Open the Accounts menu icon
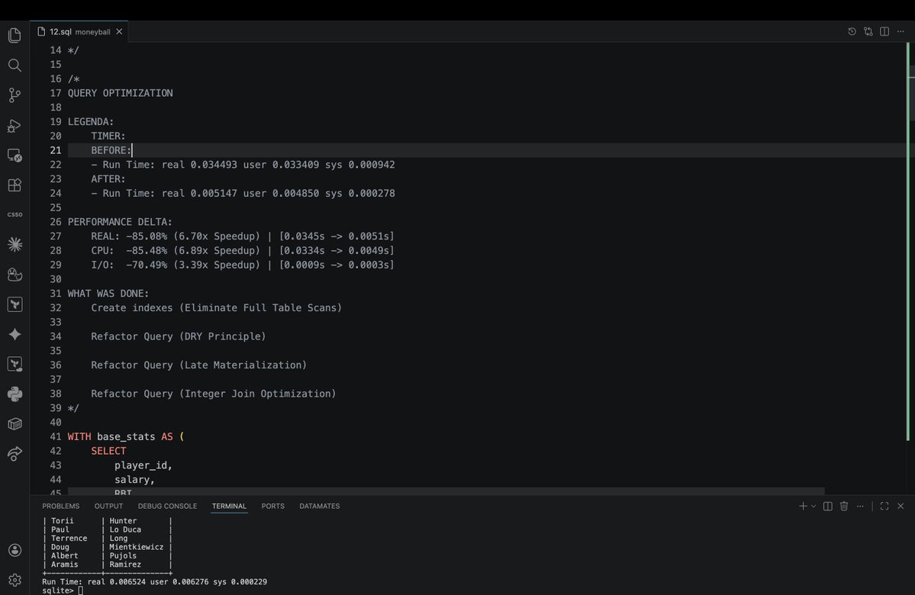This screenshot has height=595, width=915. pyautogui.click(x=14, y=550)
